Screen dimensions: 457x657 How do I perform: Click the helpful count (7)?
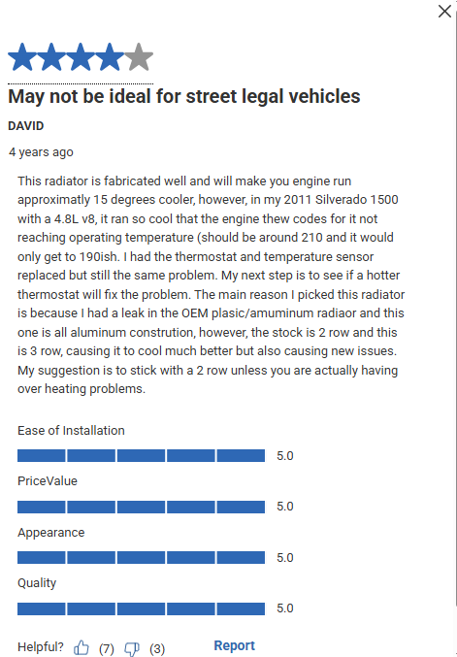point(107,648)
